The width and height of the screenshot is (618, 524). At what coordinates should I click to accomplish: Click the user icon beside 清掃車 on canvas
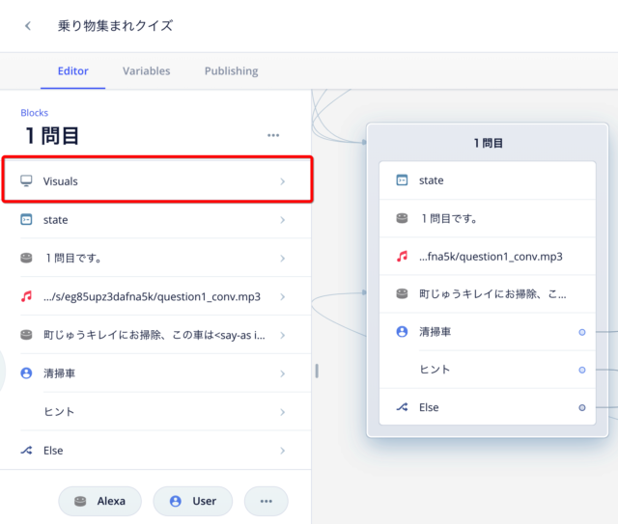click(402, 331)
